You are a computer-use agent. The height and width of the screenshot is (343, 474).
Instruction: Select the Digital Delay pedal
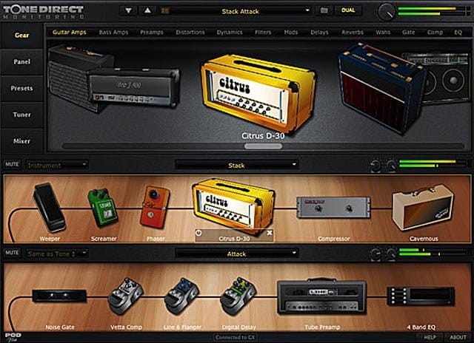(x=238, y=296)
